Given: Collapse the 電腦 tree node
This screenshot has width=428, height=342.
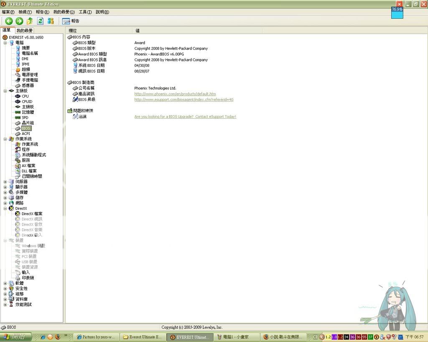Looking at the screenshot, I should tap(5, 43).
